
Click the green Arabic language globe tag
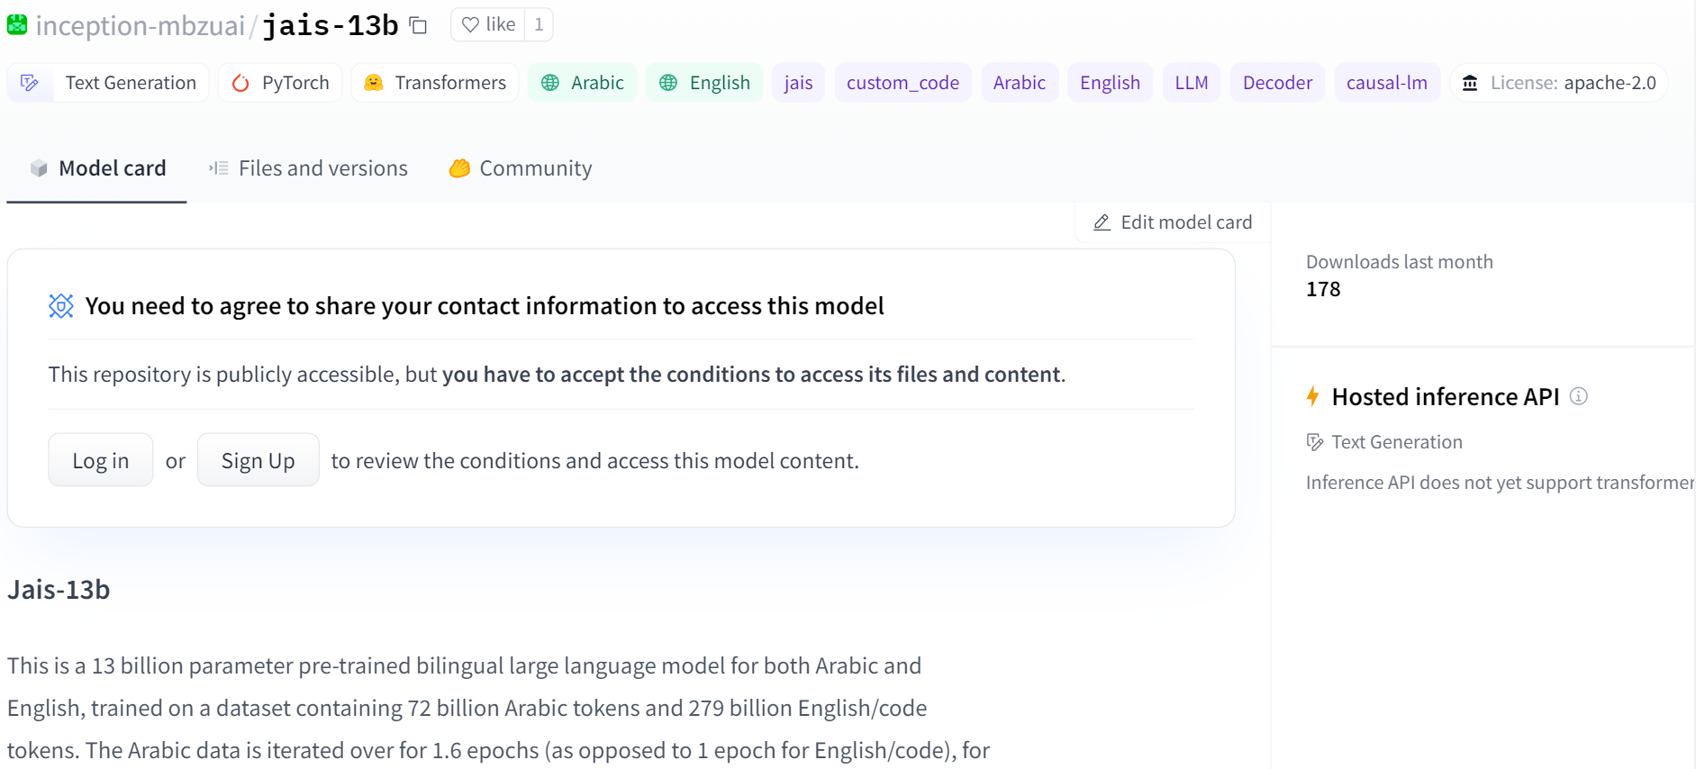tap(550, 83)
